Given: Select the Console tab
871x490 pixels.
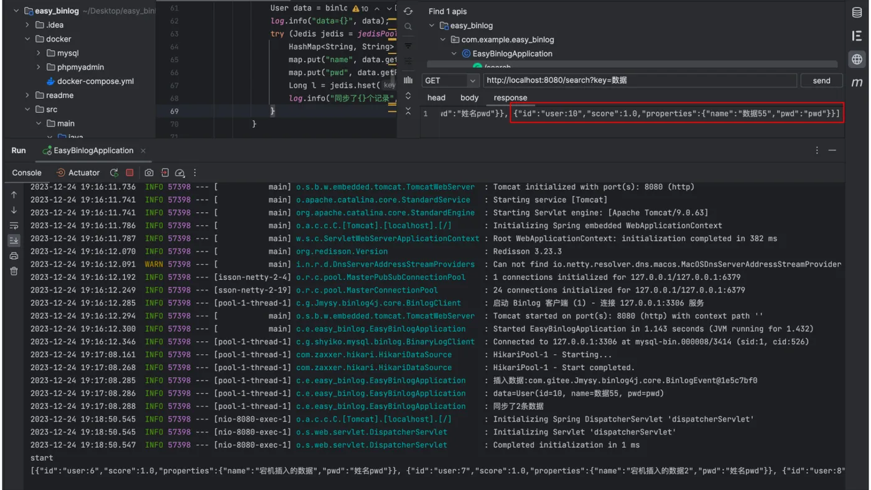Looking at the screenshot, I should (x=27, y=173).
